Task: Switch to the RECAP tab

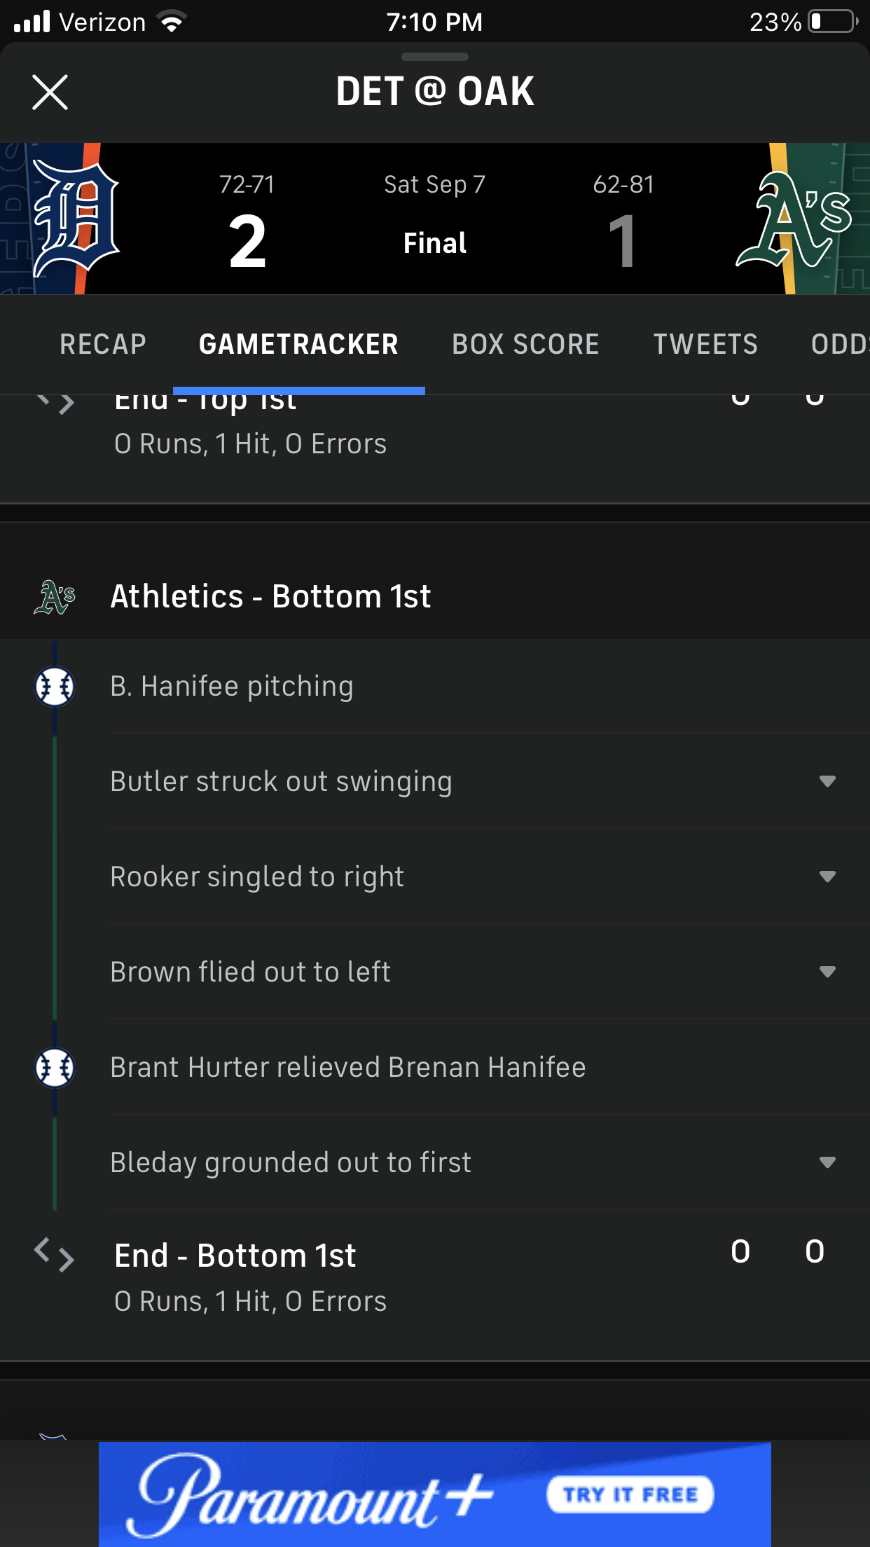Action: tap(103, 344)
